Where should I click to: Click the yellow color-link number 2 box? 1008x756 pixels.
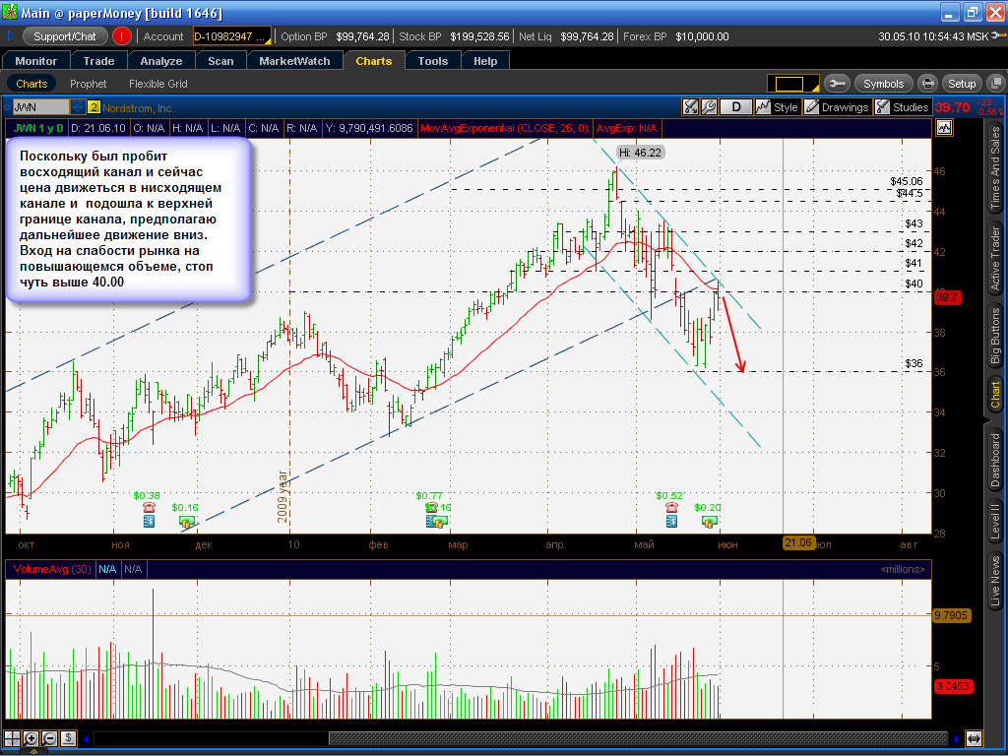pos(94,107)
